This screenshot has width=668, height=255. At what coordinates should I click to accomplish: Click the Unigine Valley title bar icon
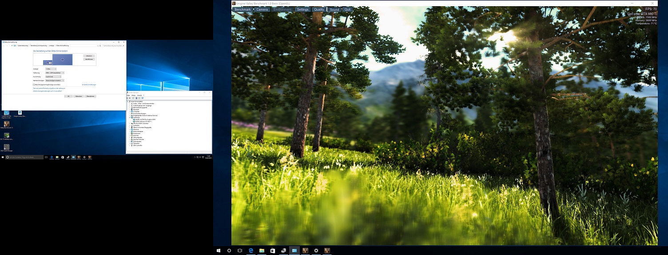234,3
